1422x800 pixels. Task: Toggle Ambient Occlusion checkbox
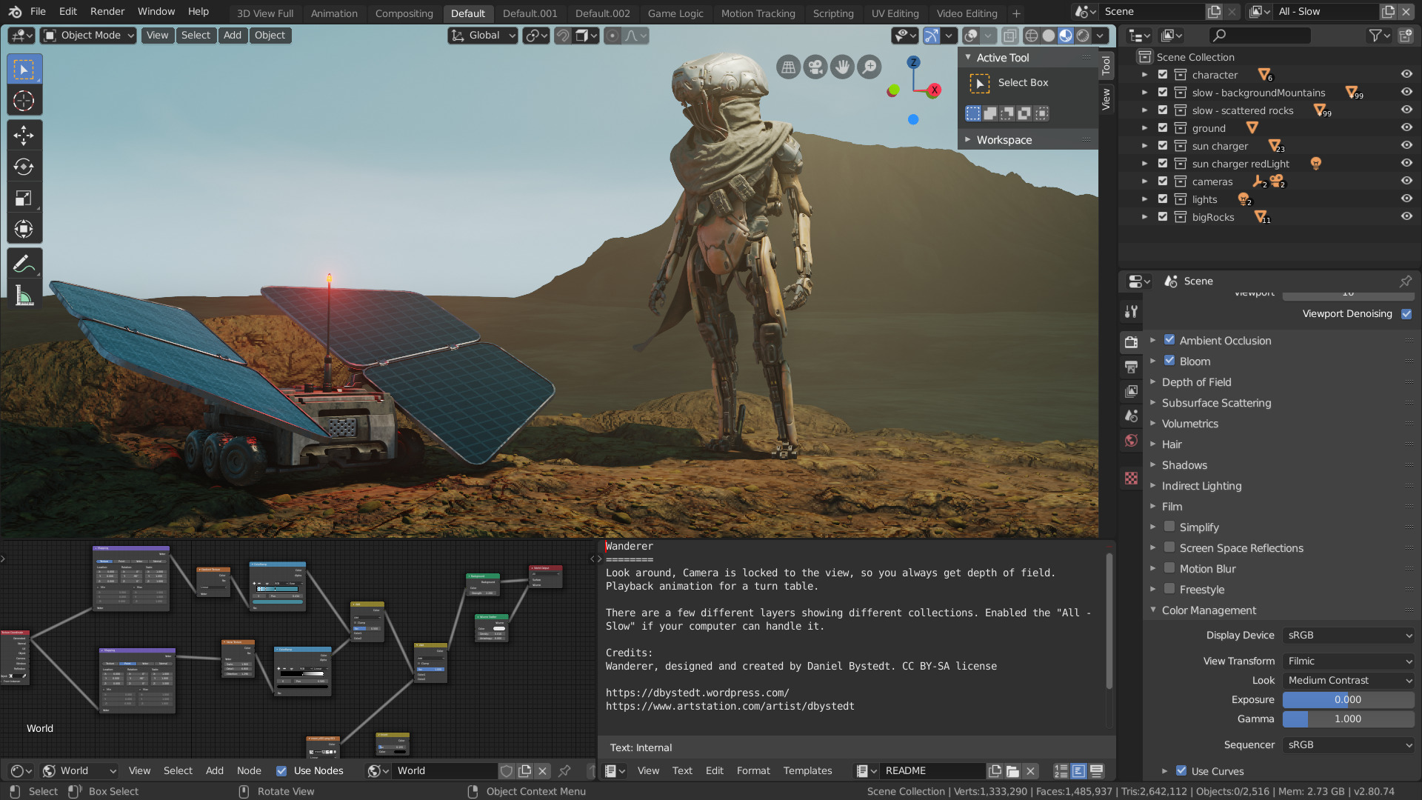(1168, 340)
